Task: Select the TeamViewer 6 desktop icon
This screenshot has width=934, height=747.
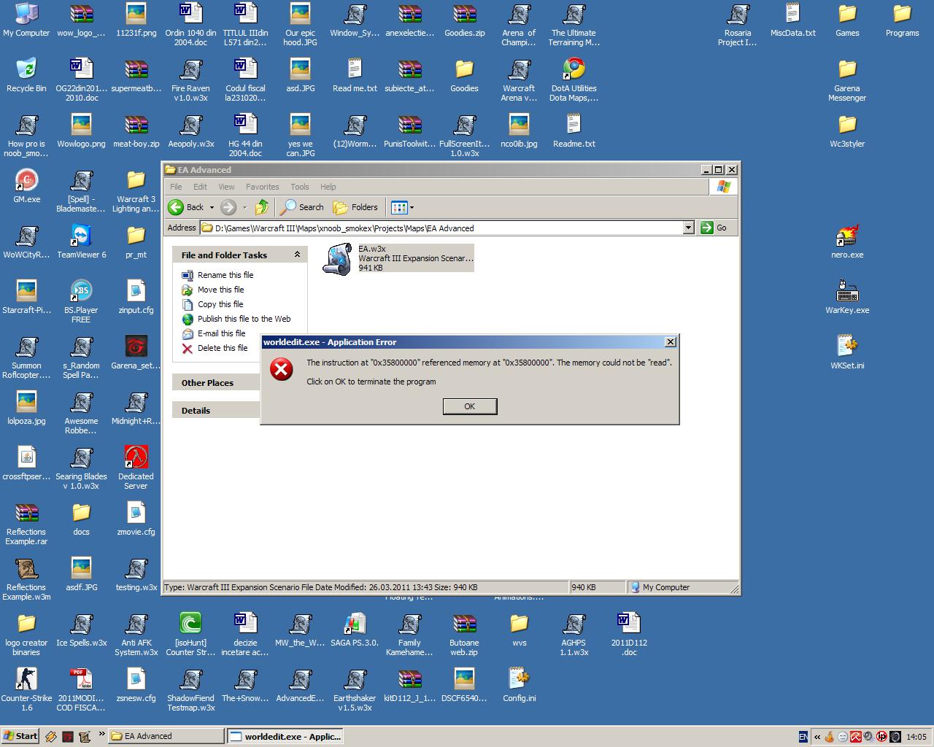Action: pyautogui.click(x=81, y=241)
